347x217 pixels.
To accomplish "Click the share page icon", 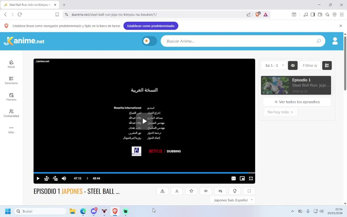I will coord(249,14).
